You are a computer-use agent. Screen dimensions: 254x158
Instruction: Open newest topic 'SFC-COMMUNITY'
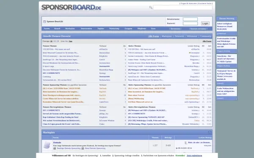(51, 73)
